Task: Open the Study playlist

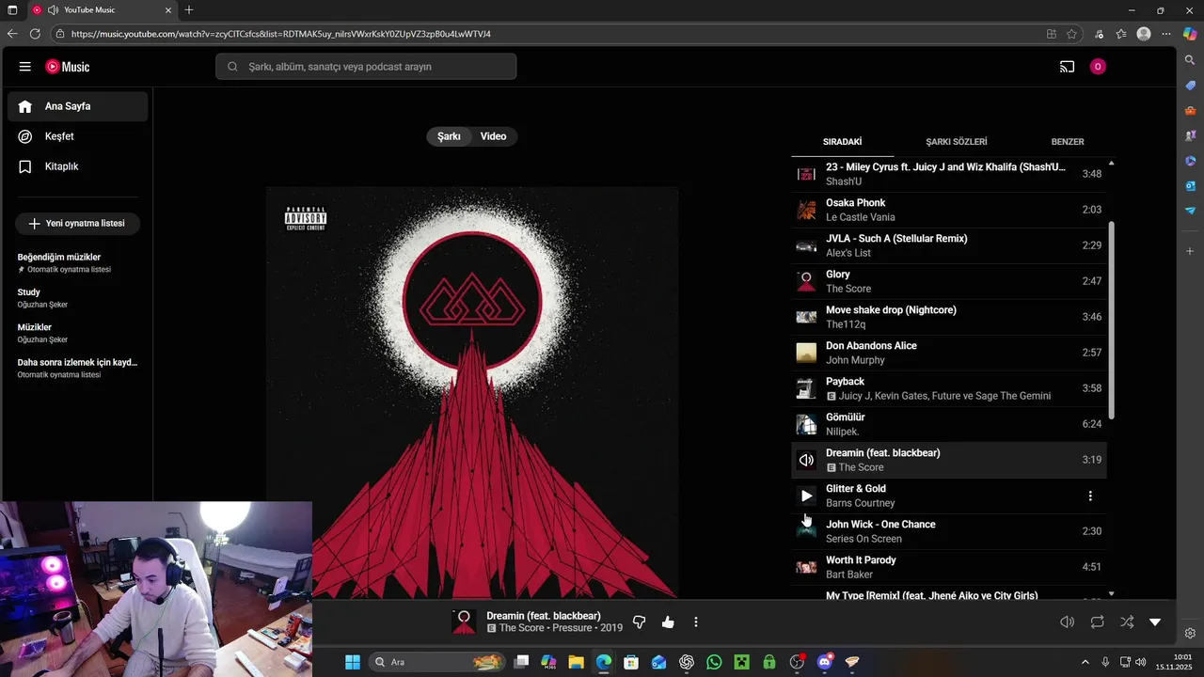Action: pos(77,298)
